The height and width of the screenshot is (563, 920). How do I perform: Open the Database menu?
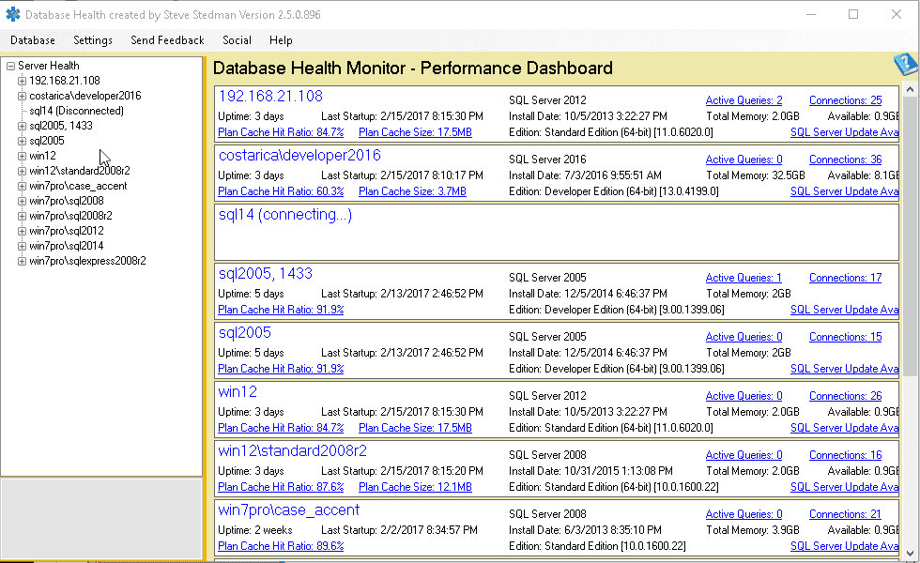pyautogui.click(x=33, y=40)
